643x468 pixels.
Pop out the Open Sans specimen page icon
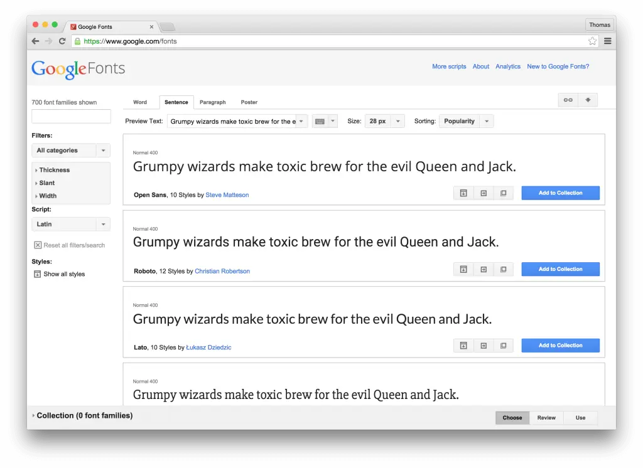484,193
